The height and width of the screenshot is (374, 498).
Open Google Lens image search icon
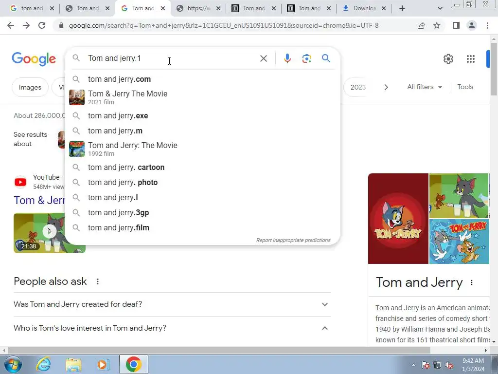tap(306, 58)
